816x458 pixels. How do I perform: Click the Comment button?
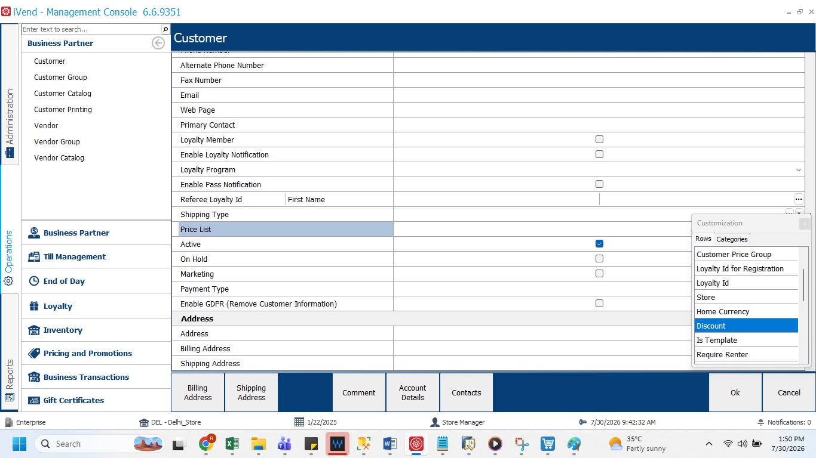pyautogui.click(x=359, y=392)
